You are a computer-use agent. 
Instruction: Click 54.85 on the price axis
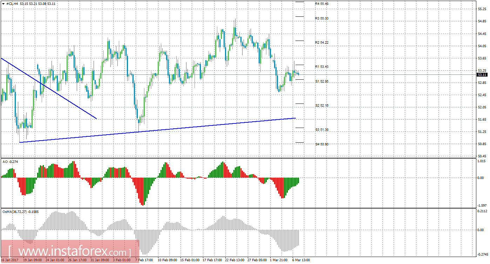pos(482,22)
